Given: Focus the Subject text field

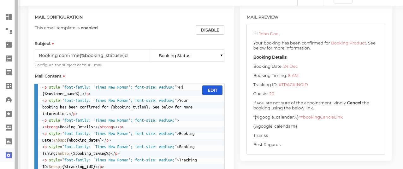Looking at the screenshot, I should (93, 55).
